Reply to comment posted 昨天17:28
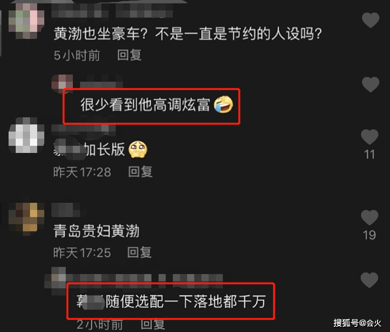The height and width of the screenshot is (332, 390). tap(140, 172)
